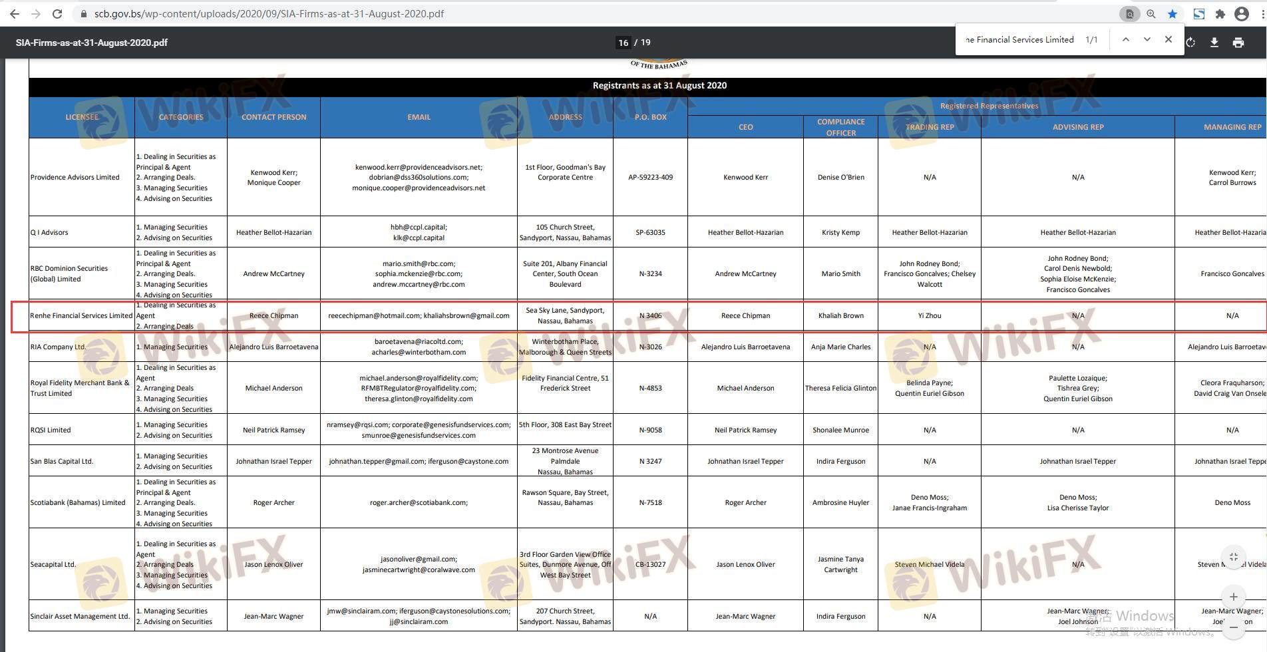Image resolution: width=1267 pixels, height=652 pixels.
Task: Click the LICENSEE column header
Action: [82, 117]
